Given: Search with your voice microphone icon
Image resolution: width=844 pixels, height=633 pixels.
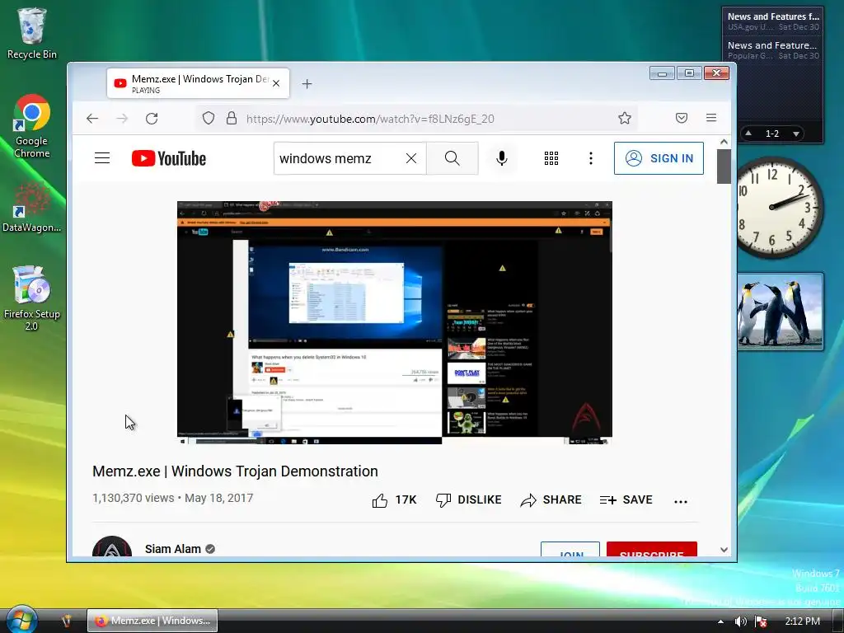Looking at the screenshot, I should 502,158.
